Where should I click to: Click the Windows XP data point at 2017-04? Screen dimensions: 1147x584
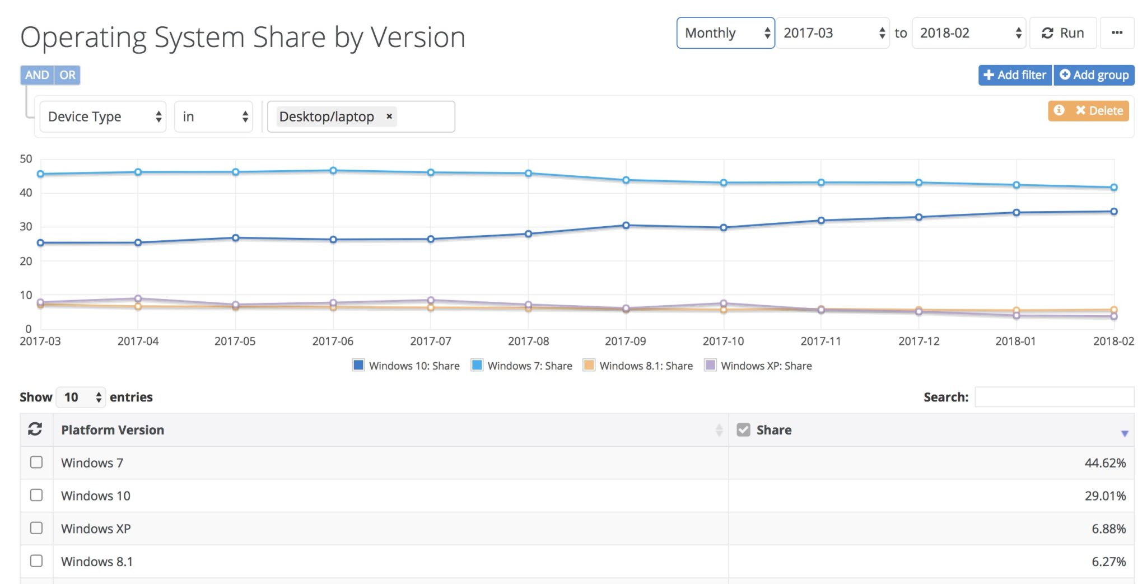(138, 298)
